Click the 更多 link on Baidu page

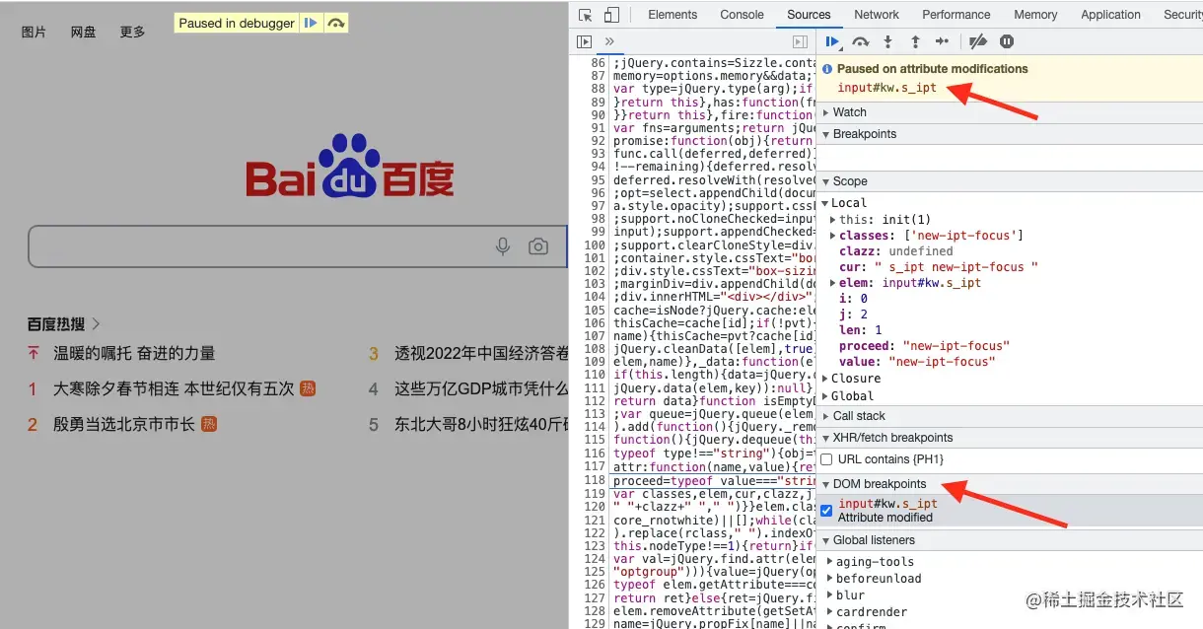pyautogui.click(x=133, y=32)
